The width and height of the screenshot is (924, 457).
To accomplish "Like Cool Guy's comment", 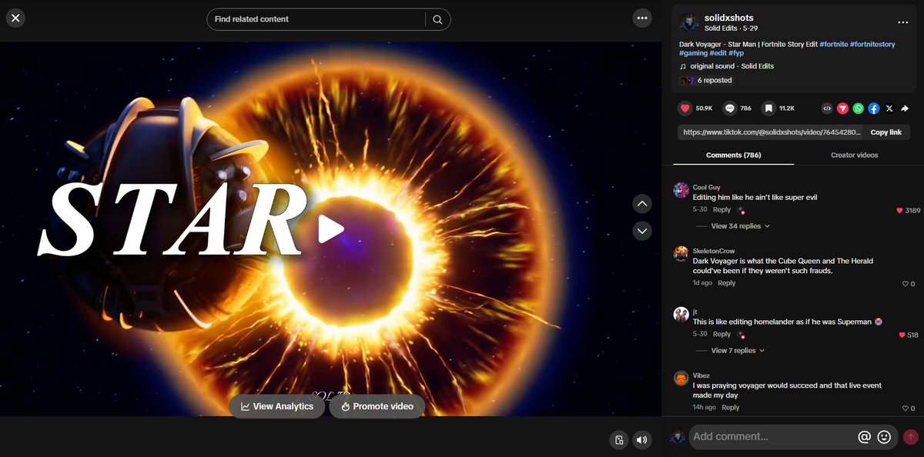I will [x=899, y=210].
